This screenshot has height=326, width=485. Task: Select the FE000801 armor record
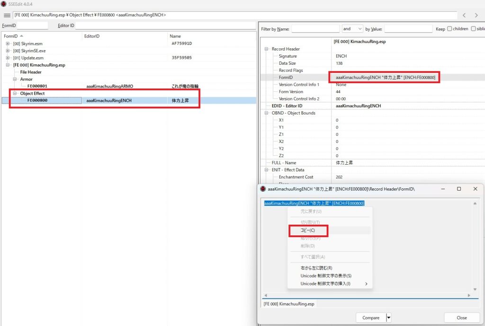point(37,86)
